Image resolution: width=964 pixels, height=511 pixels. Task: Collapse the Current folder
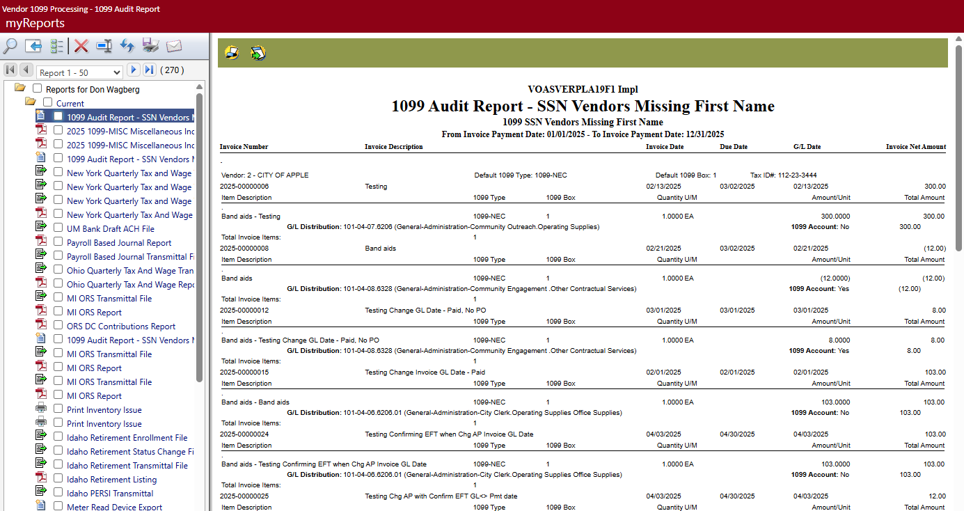coord(31,102)
